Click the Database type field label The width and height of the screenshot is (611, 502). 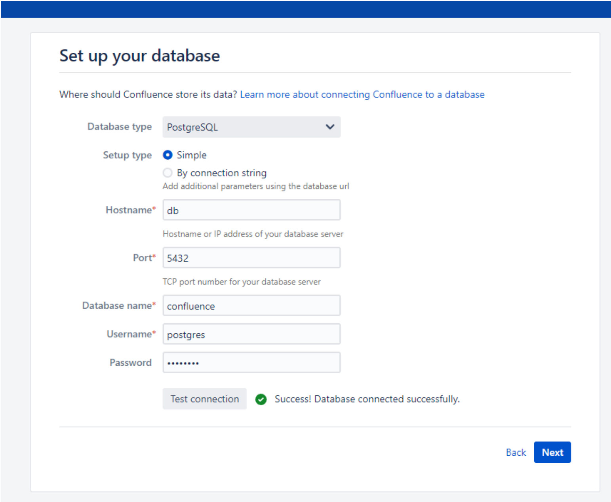pos(120,127)
